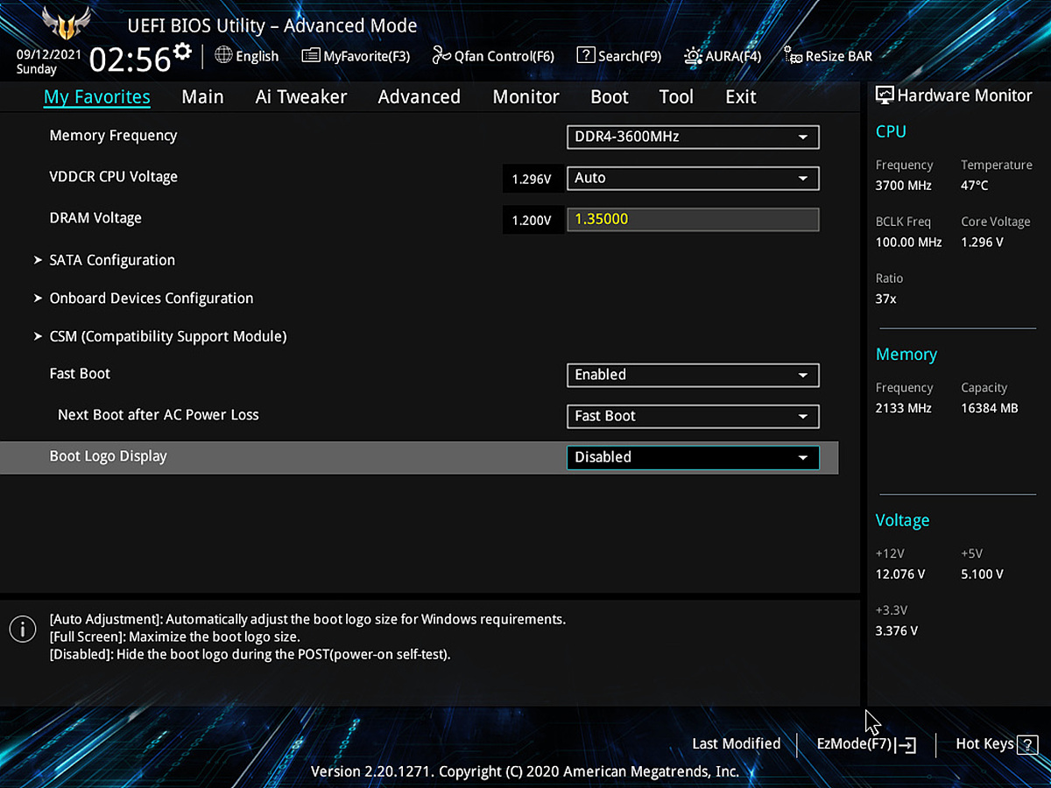Click the Search(F9) question icon
This screenshot has height=788, width=1051.
(x=586, y=55)
